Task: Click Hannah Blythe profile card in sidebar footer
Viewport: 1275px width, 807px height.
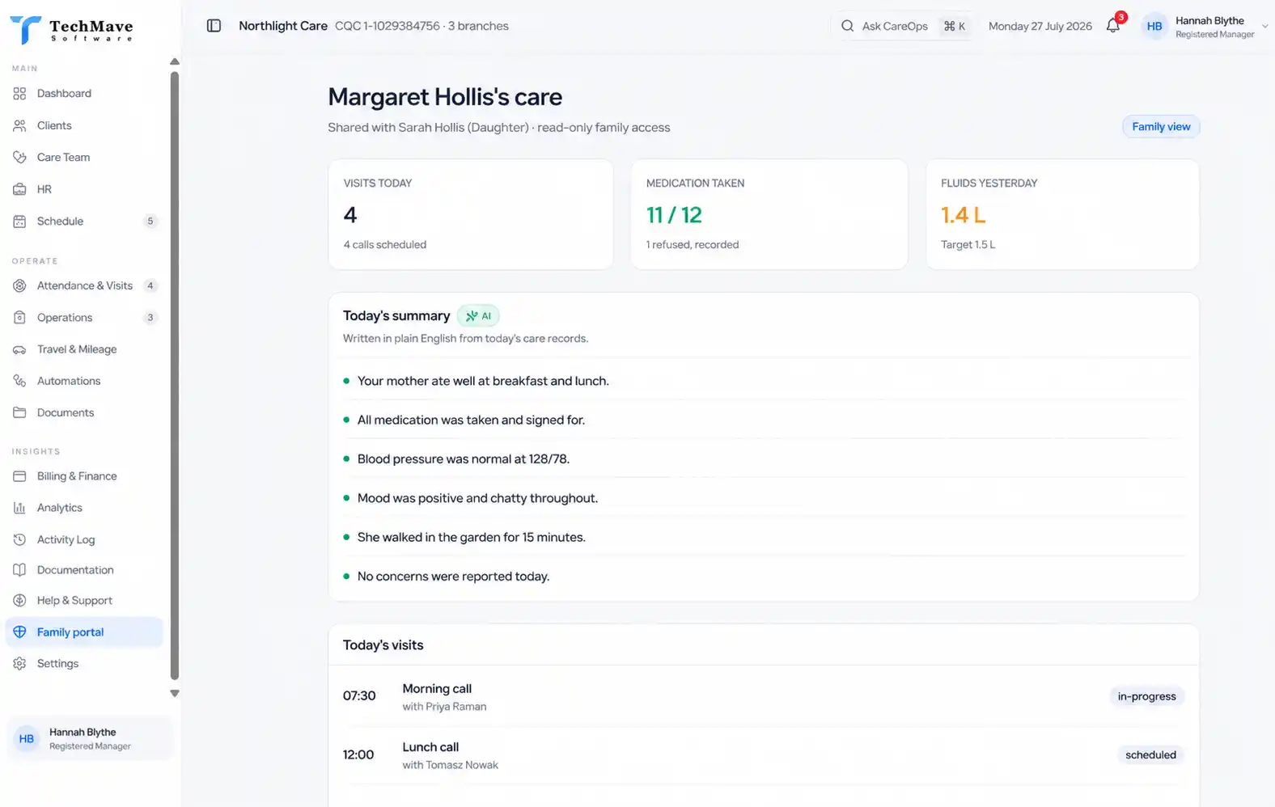Action: [x=89, y=739]
